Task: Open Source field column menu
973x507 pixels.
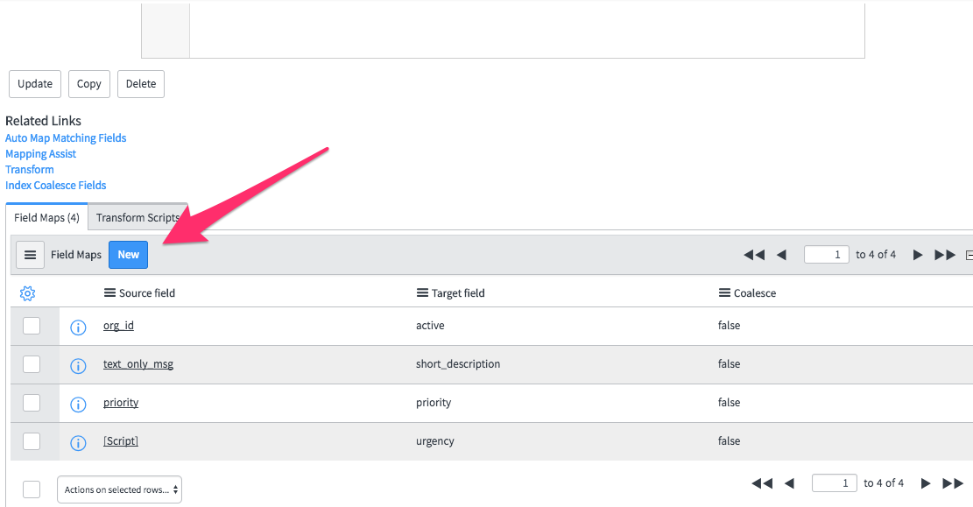Action: click(x=109, y=293)
